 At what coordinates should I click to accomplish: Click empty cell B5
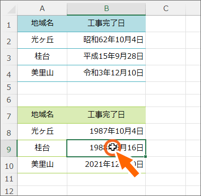pos(107,88)
